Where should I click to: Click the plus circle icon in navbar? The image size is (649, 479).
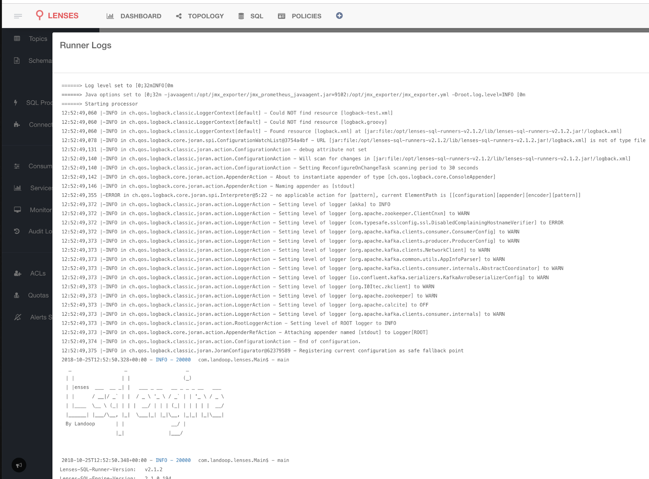(x=340, y=16)
